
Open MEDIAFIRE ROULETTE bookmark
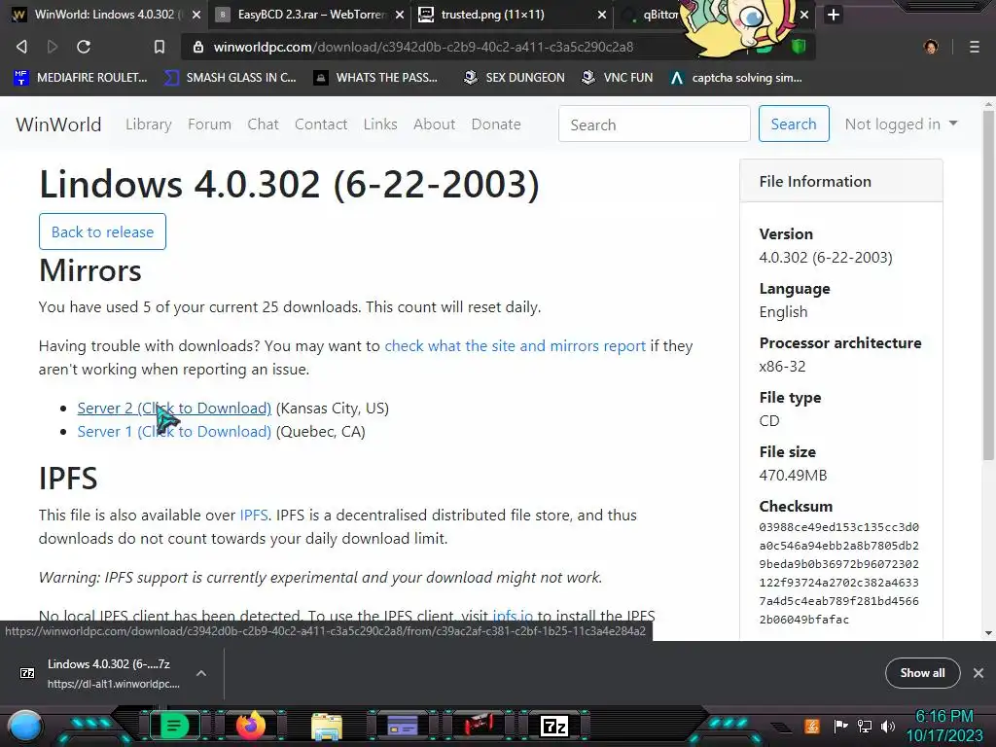point(80,78)
